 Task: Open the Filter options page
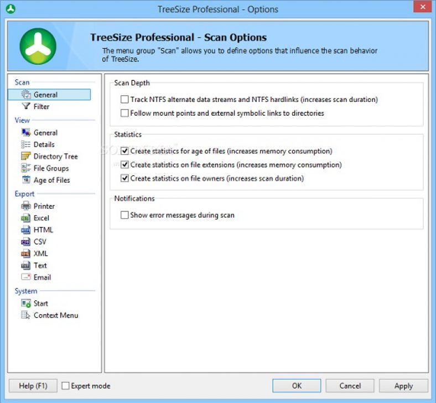pyautogui.click(x=41, y=106)
